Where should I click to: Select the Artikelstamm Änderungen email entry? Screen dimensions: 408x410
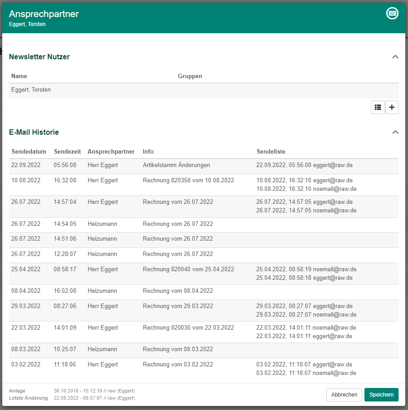(x=176, y=165)
